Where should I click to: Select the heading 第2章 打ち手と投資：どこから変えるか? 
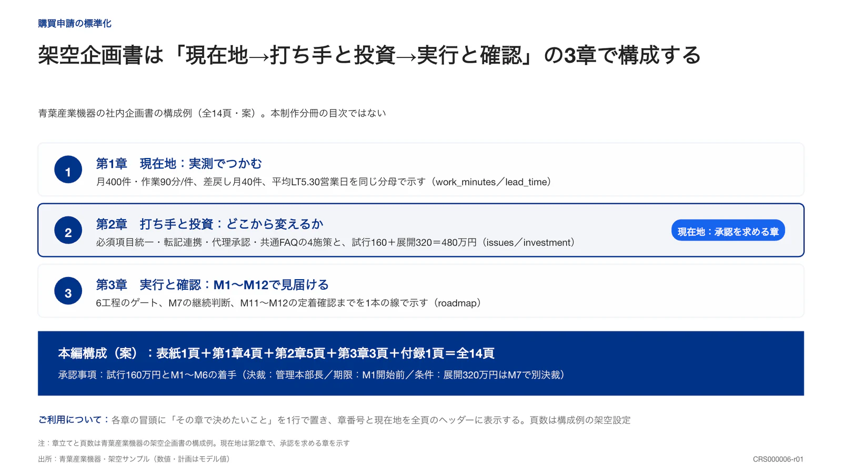coord(209,224)
